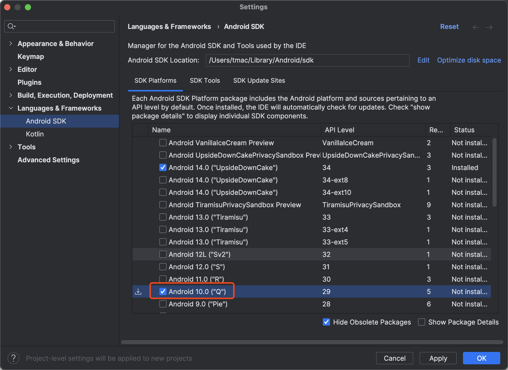Check Android 12L Sv2 checkbox
508x370 pixels.
pyautogui.click(x=163, y=254)
